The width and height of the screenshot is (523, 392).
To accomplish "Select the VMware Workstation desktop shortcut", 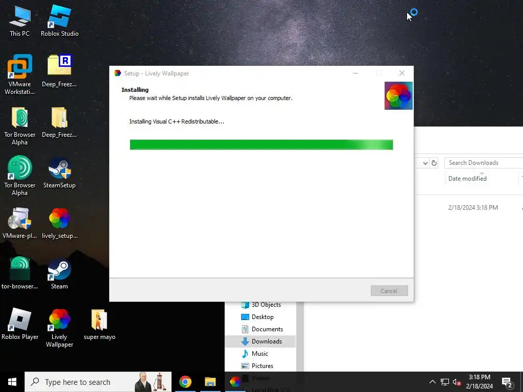I will coord(20,74).
